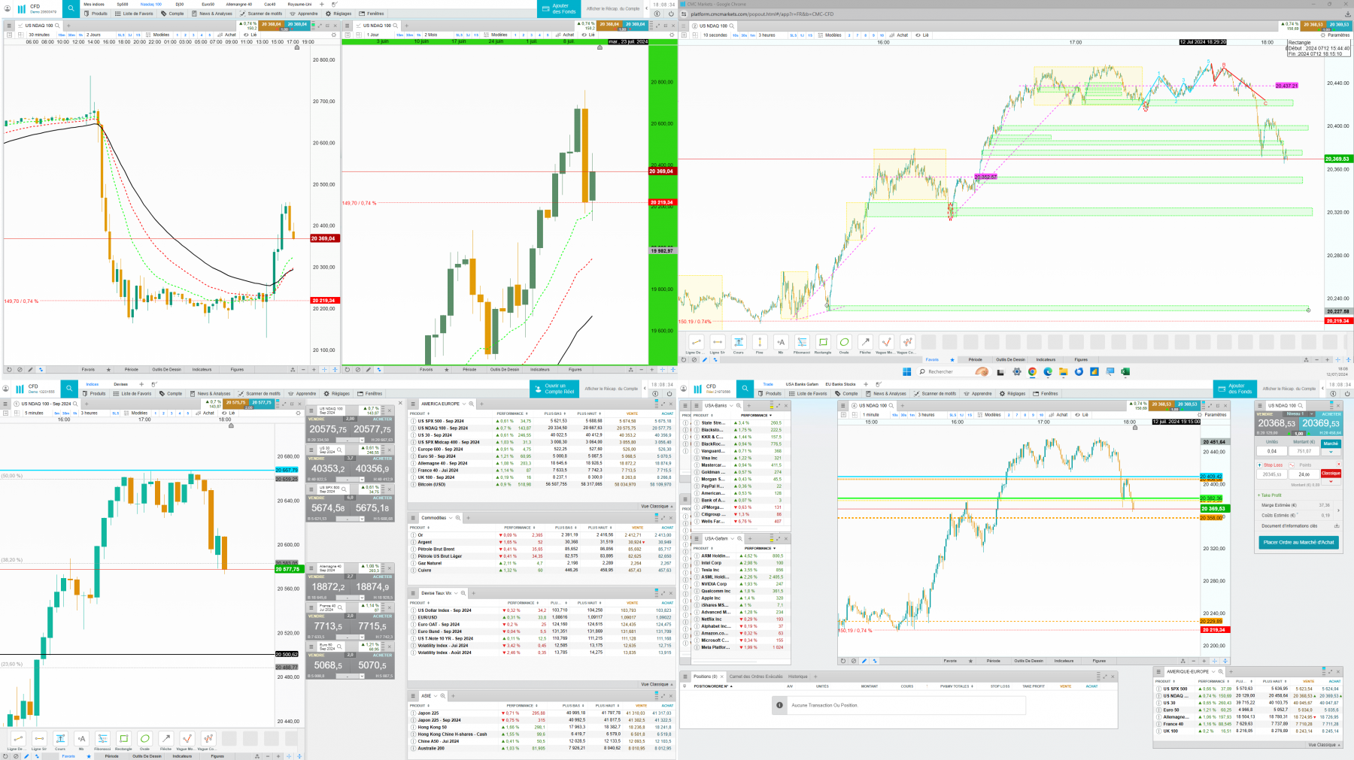Open the Windows Start menu
This screenshot has width=1354, height=760.
click(x=906, y=371)
